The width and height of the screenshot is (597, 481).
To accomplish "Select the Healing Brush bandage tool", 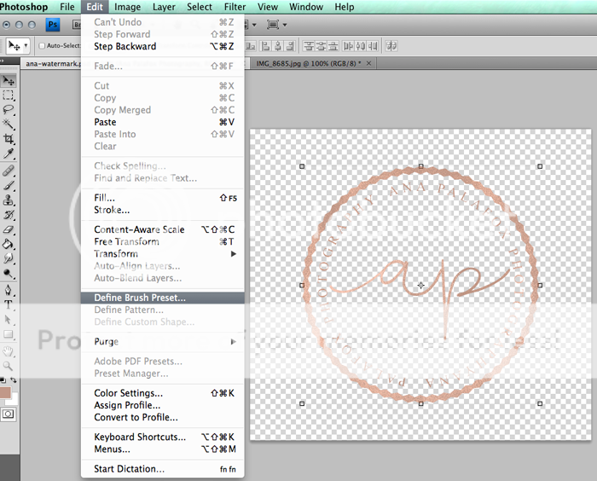I will pos(9,171).
